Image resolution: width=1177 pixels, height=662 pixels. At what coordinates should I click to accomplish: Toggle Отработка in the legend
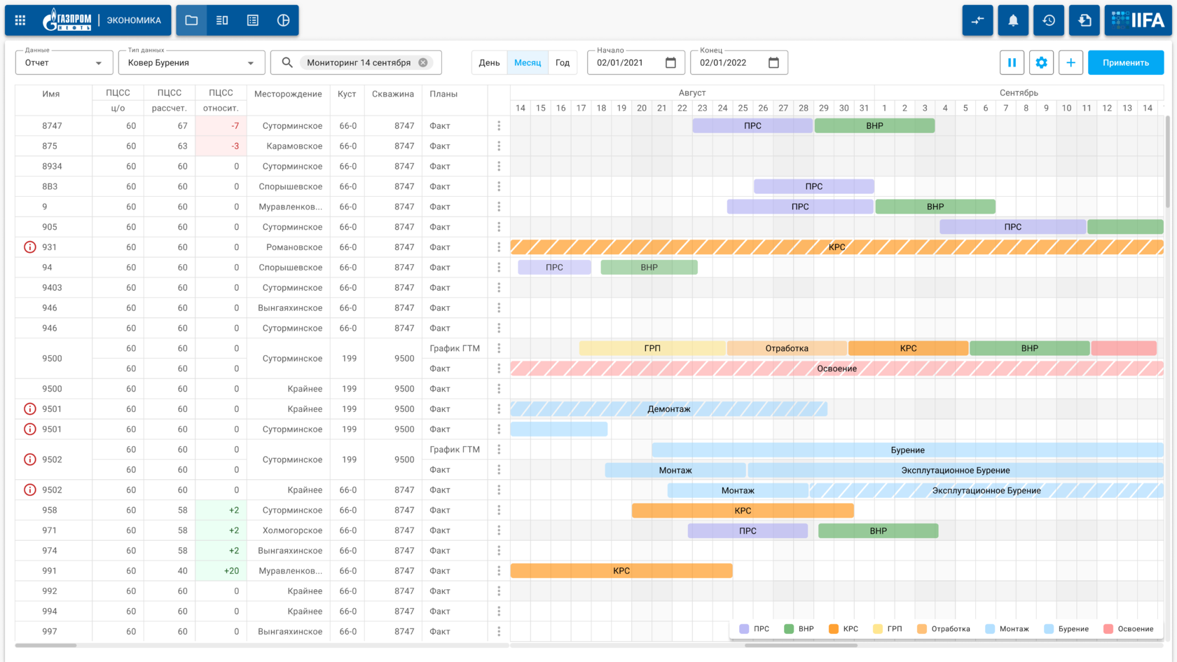pos(944,629)
